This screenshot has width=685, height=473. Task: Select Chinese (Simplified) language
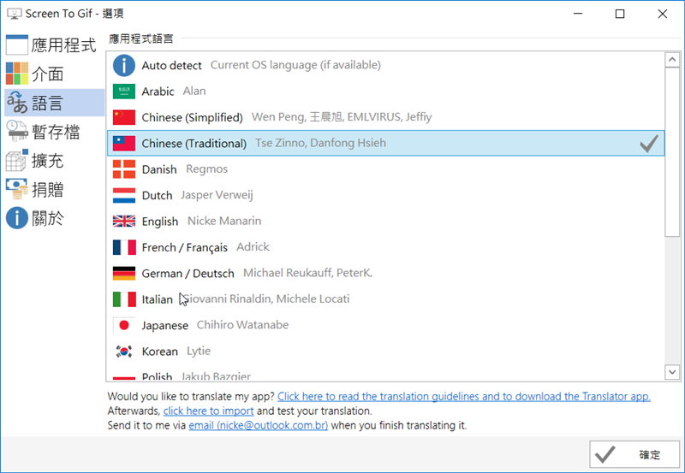[x=386, y=117]
